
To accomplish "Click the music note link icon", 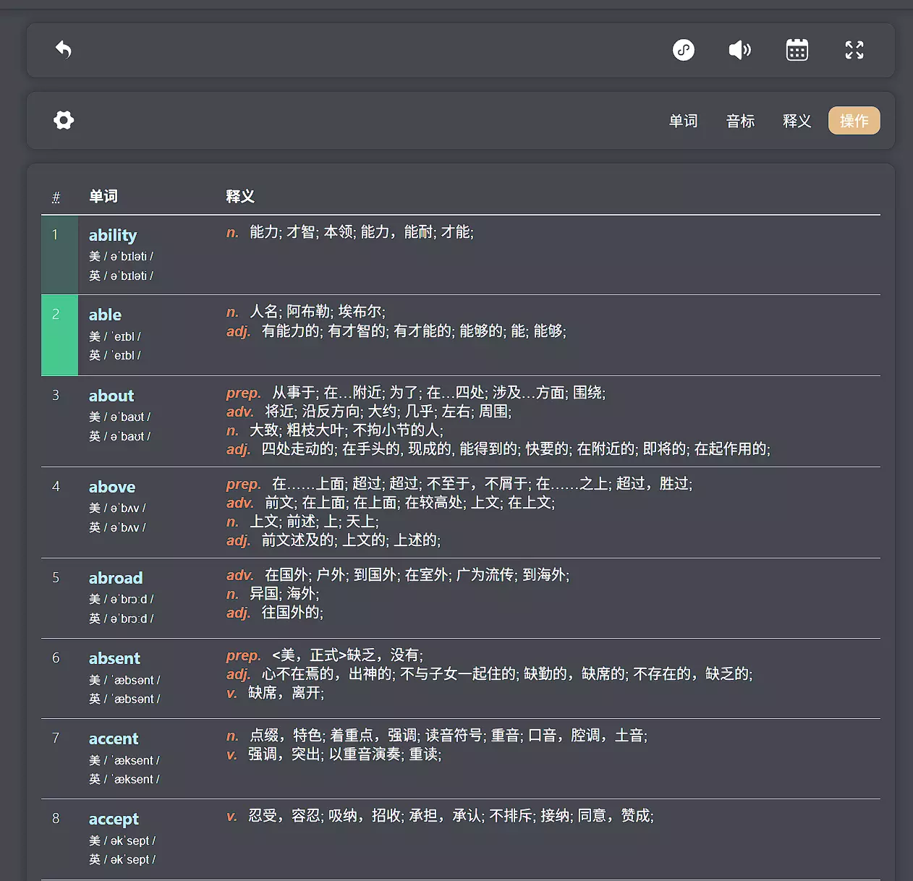I will coord(683,50).
